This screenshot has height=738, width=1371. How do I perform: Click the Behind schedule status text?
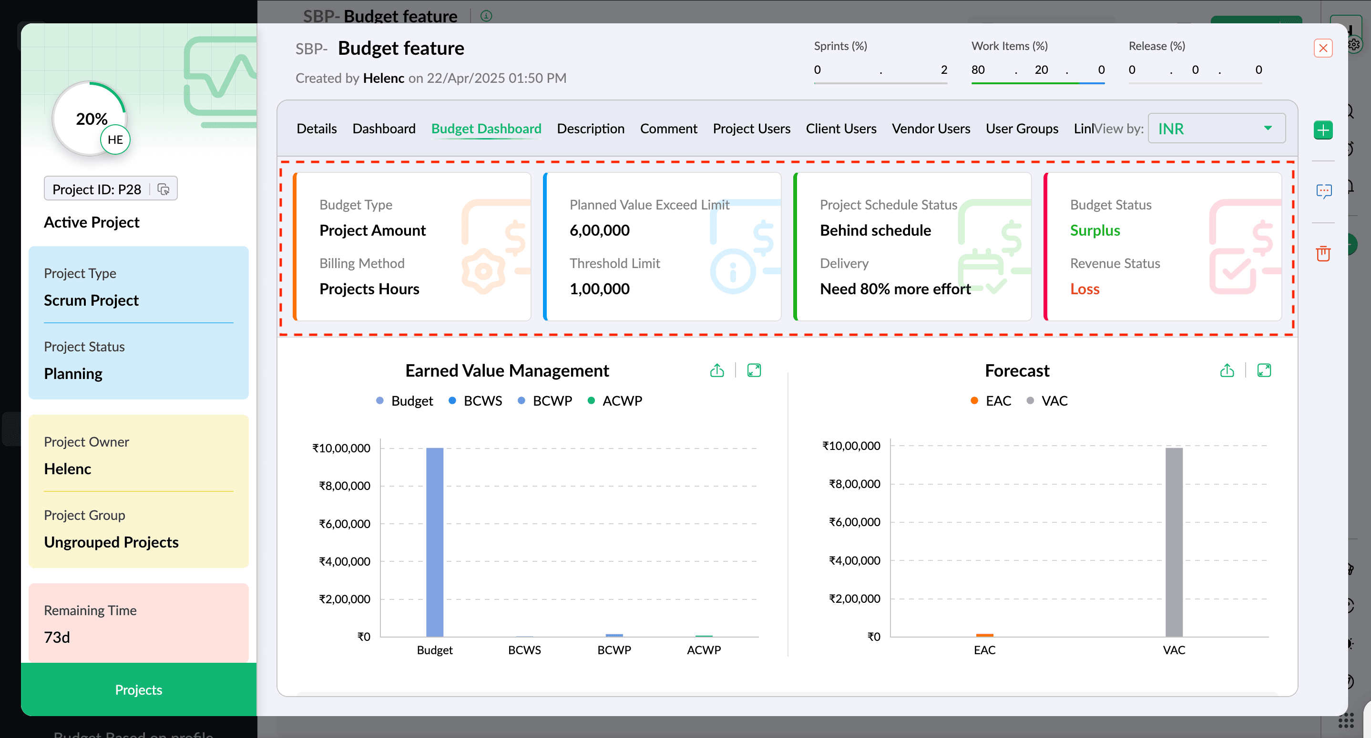tap(876, 230)
